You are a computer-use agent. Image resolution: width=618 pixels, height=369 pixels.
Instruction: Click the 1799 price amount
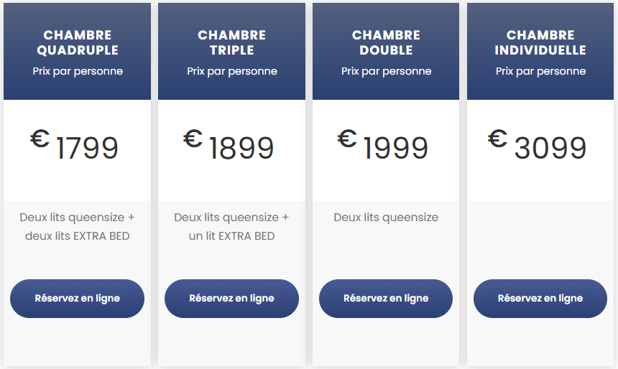tap(87, 148)
